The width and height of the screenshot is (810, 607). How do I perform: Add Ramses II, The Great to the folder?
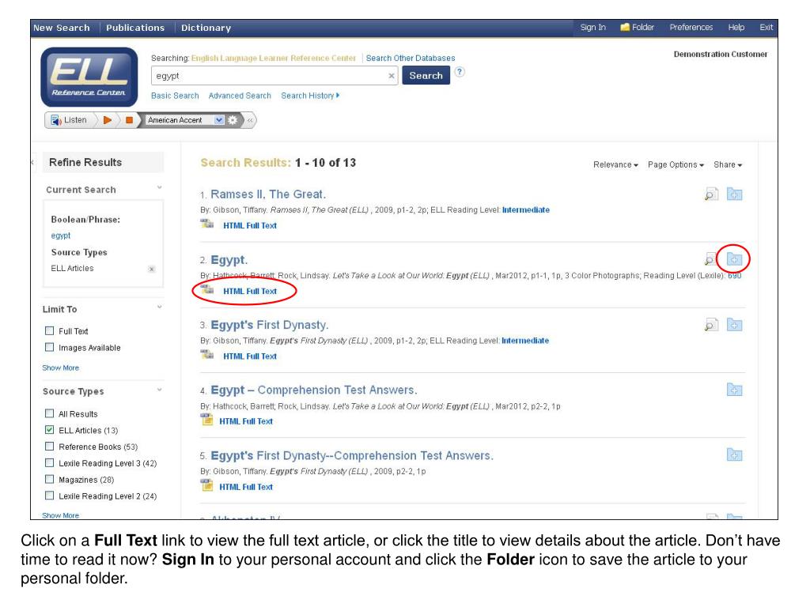coord(734,194)
